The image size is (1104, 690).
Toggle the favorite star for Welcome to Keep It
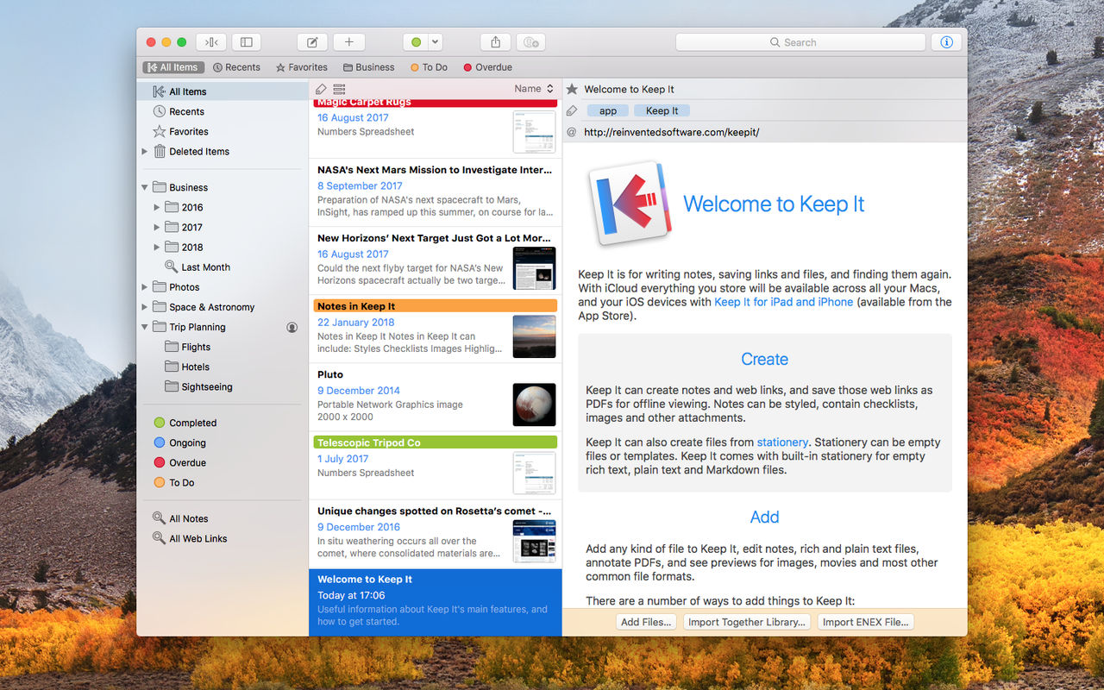572,89
